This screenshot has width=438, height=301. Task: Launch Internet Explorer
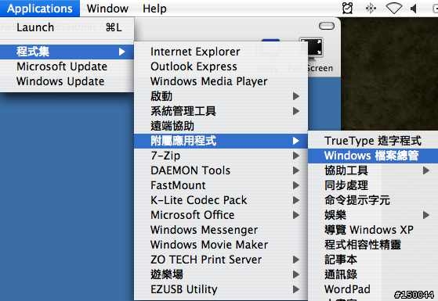pyautogui.click(x=221, y=52)
